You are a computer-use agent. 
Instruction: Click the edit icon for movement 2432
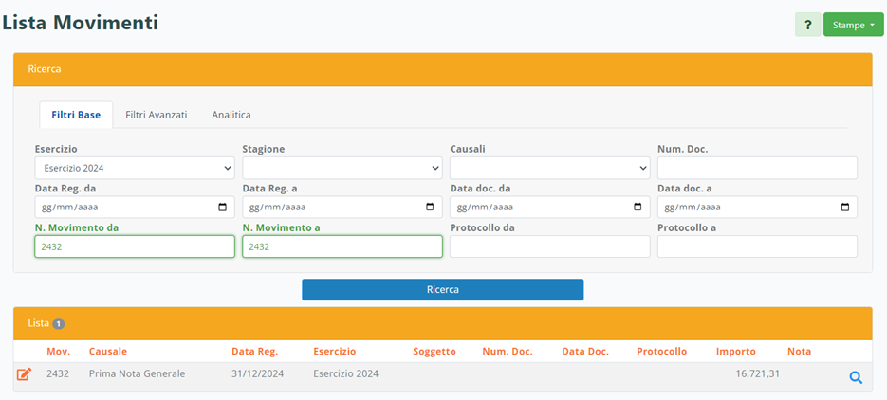click(25, 374)
